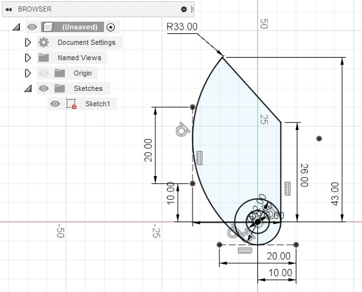Click the Sketch1 locked sketch icon

[x=71, y=104]
